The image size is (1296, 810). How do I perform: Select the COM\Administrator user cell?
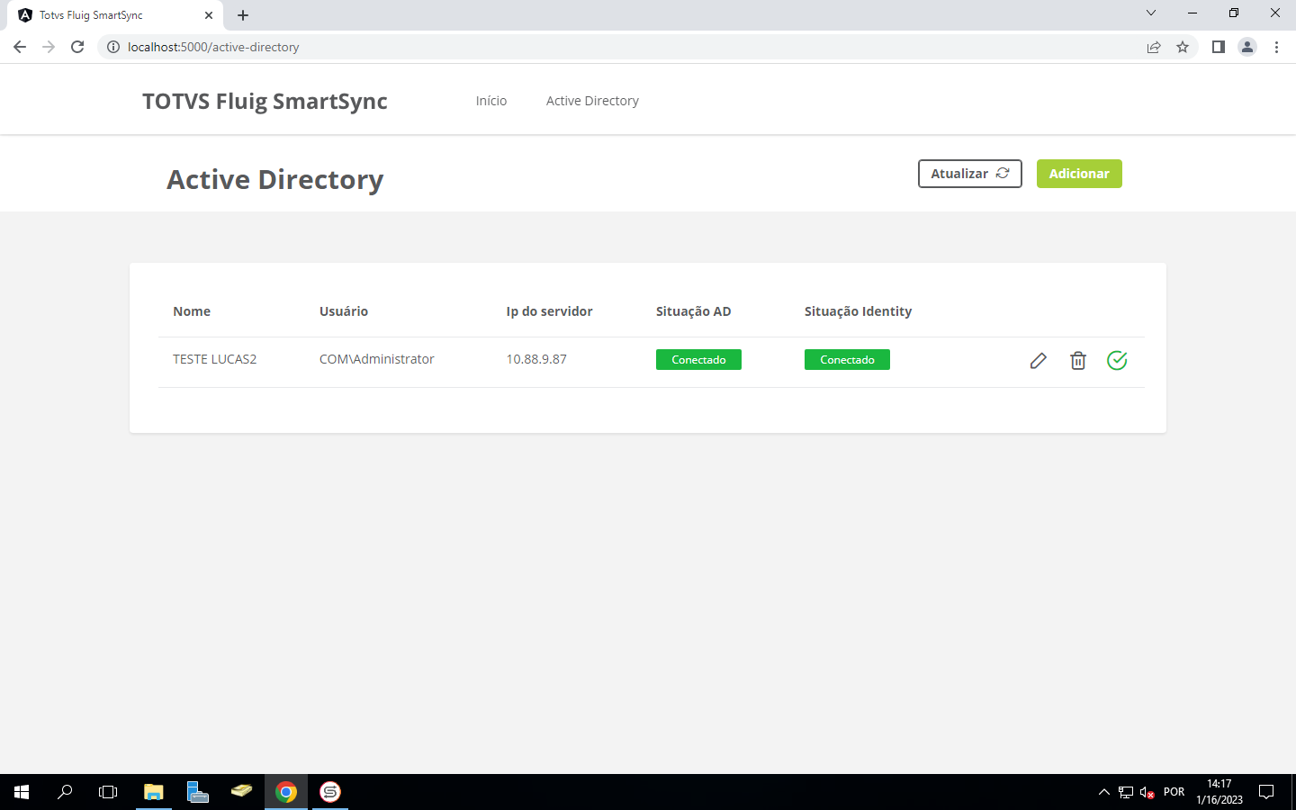377,359
